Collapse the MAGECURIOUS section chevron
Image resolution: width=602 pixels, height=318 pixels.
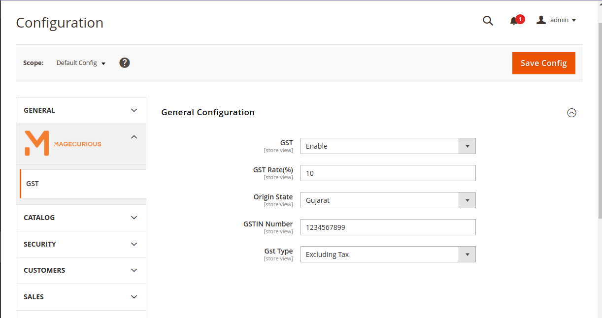(134, 136)
